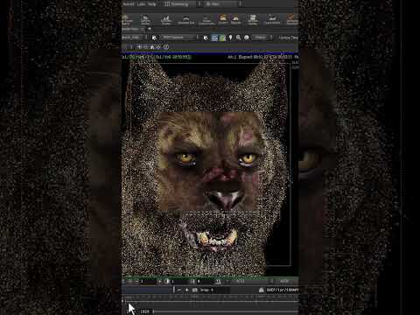Screen dimensions: 420x315
Task: Click the half-circle icon below the render image
Action: tap(167, 281)
